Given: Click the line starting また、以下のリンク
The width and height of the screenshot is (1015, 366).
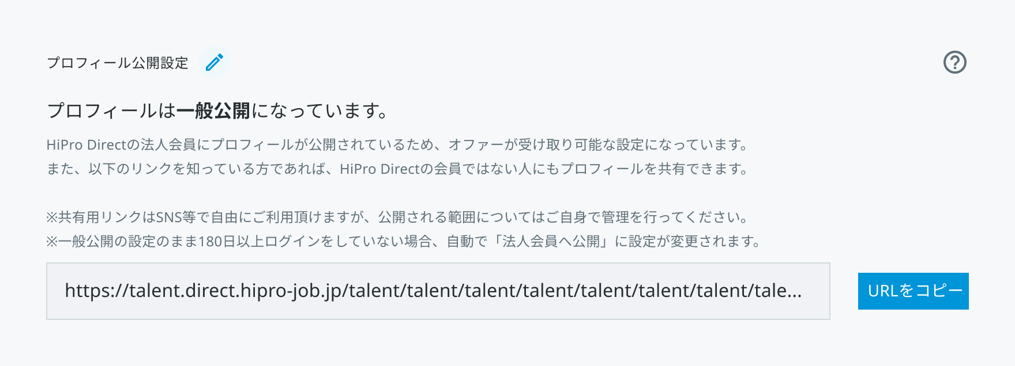Looking at the screenshot, I should 397,169.
